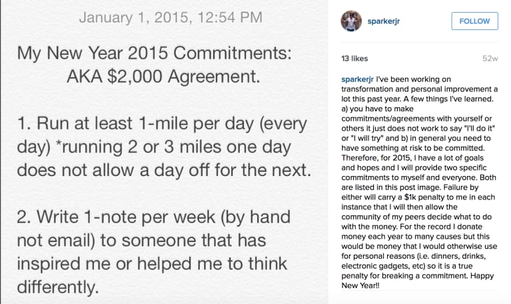Screen dimensions: 511x304
Task: Click the inspired me or helped me line
Action: (x=152, y=263)
